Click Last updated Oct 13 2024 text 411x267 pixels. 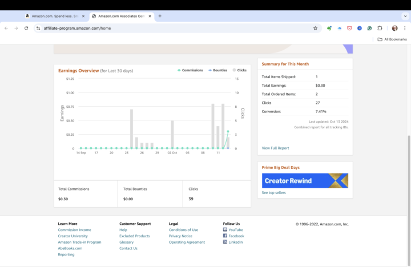click(x=328, y=122)
